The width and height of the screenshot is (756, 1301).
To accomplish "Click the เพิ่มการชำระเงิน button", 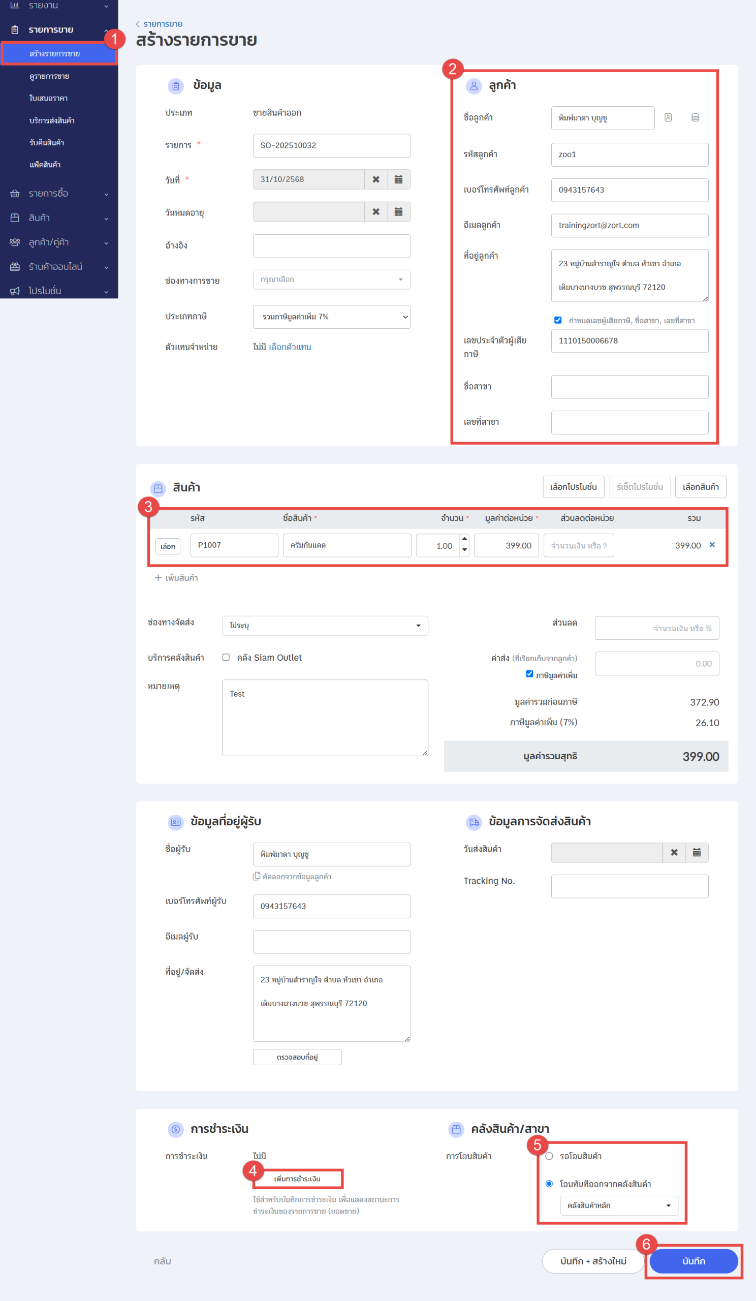I will 297,1179.
